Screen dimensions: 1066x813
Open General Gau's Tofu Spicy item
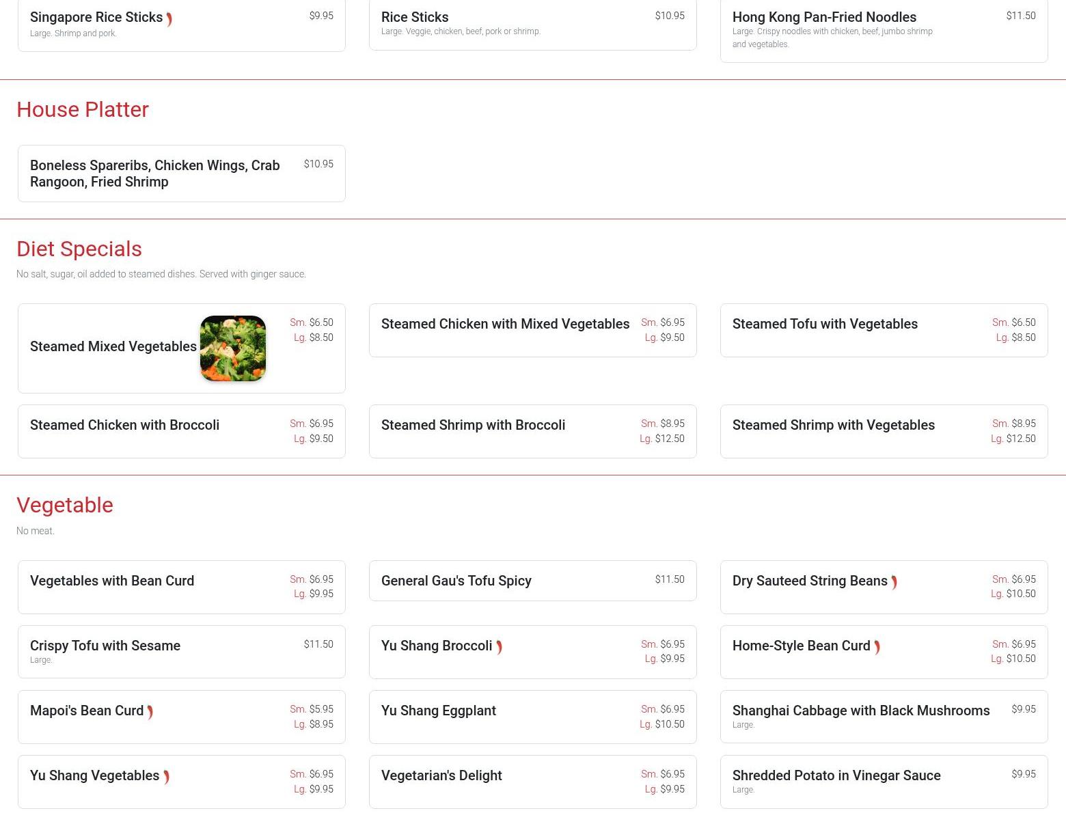[456, 581]
